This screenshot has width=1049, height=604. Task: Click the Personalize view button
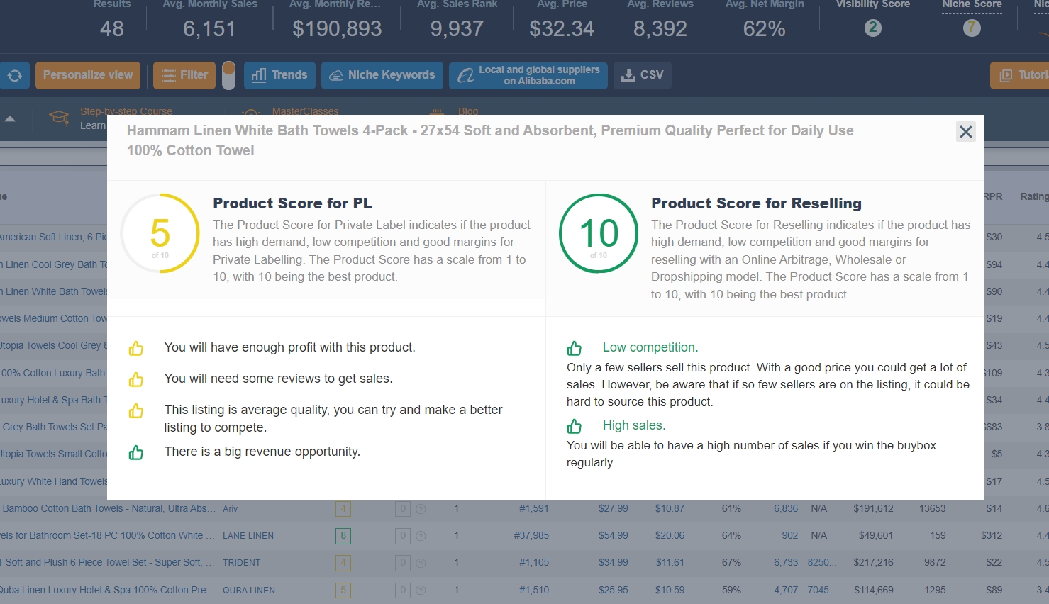click(87, 74)
